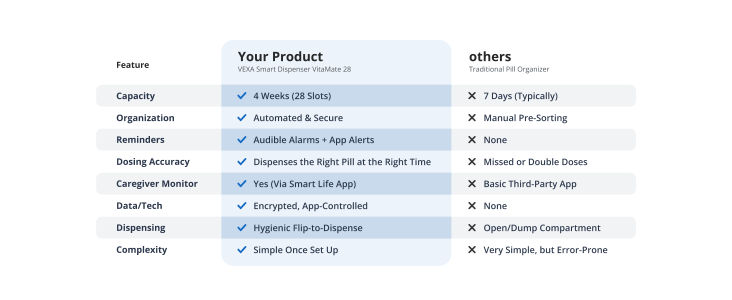Click the X icon beside 7 Days (Typically)
The height and width of the screenshot is (300, 732).
point(472,96)
